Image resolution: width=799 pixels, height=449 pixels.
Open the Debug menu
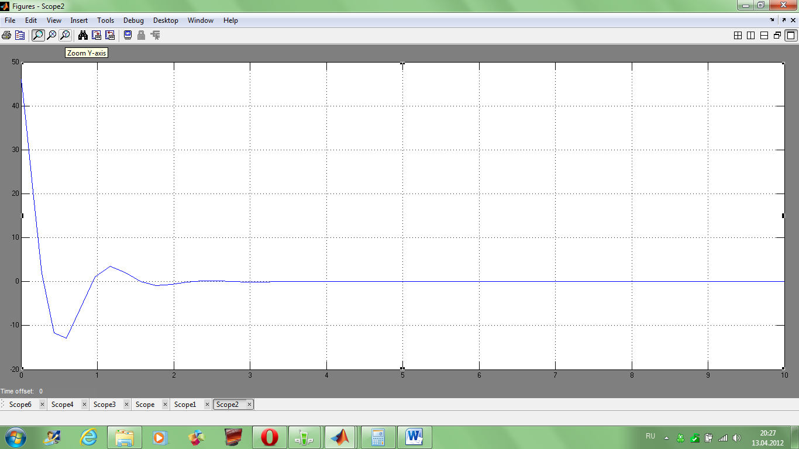click(133, 20)
